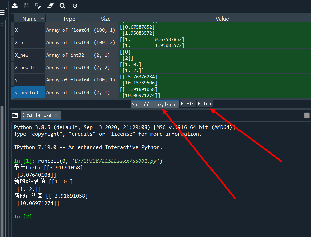
Task: Switch to the Plots tab
Action: pyautogui.click(x=188, y=104)
